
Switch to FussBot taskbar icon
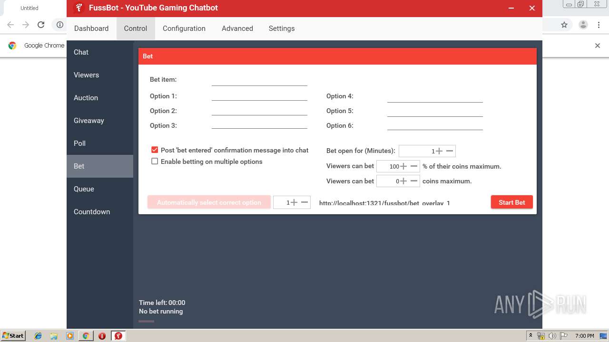click(x=118, y=336)
